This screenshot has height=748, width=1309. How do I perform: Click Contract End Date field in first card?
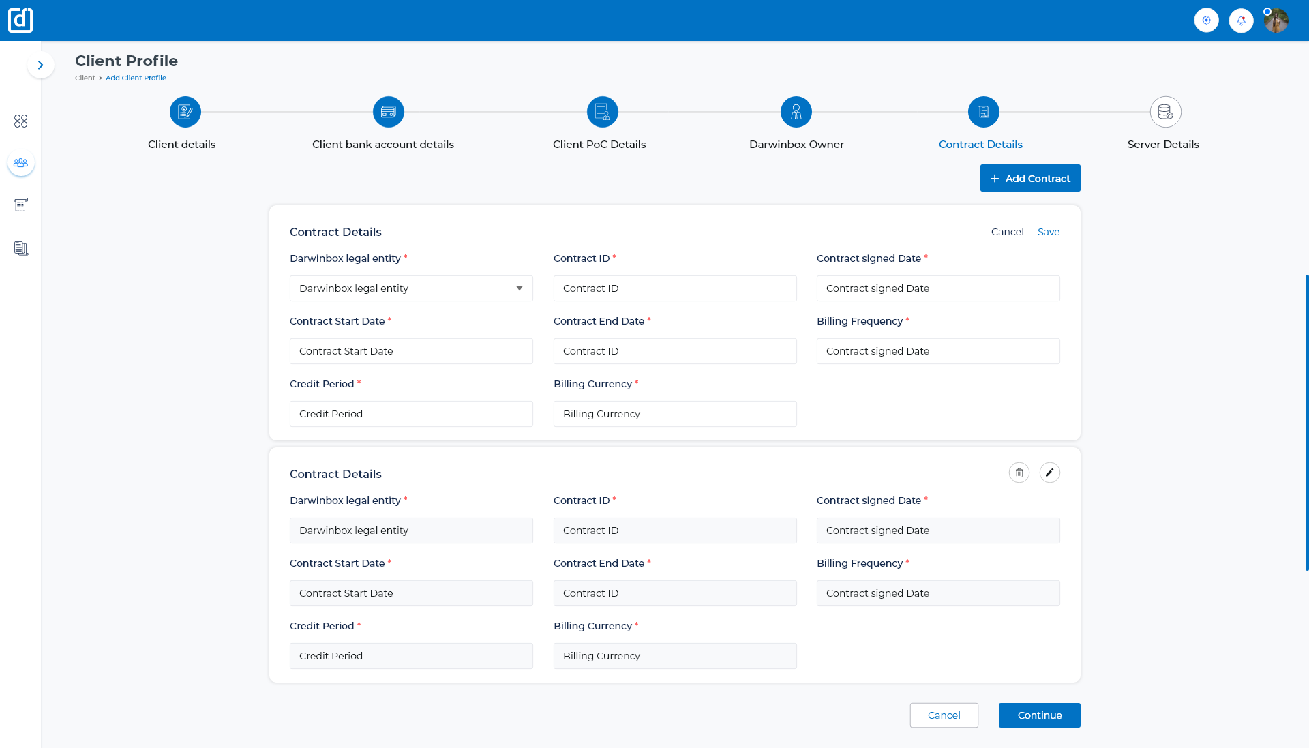(x=675, y=351)
